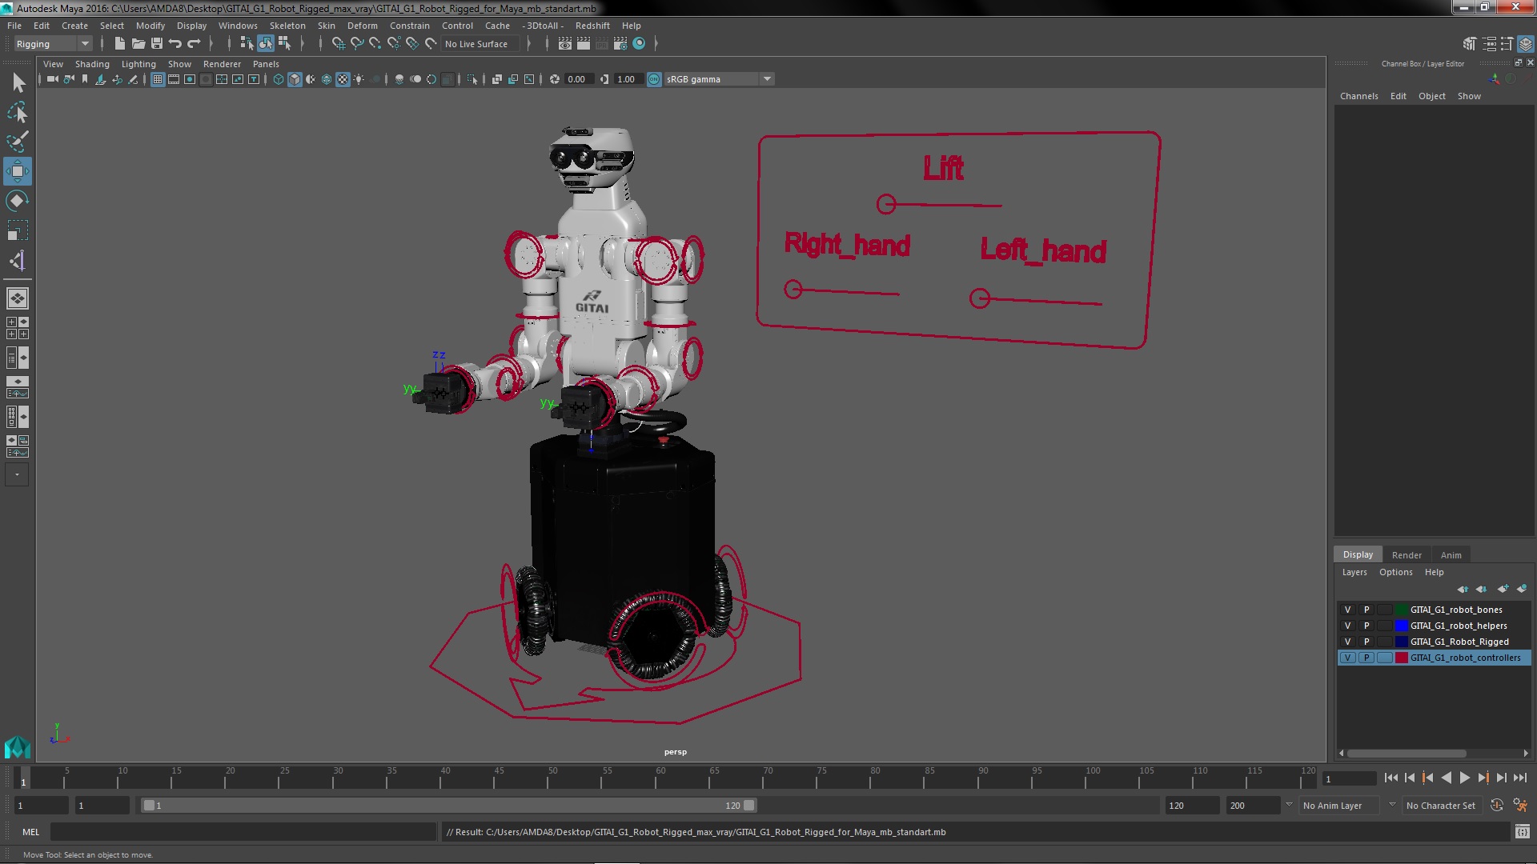The height and width of the screenshot is (864, 1537).
Task: Open the Rigging menu set dropdown
Action: tap(52, 44)
